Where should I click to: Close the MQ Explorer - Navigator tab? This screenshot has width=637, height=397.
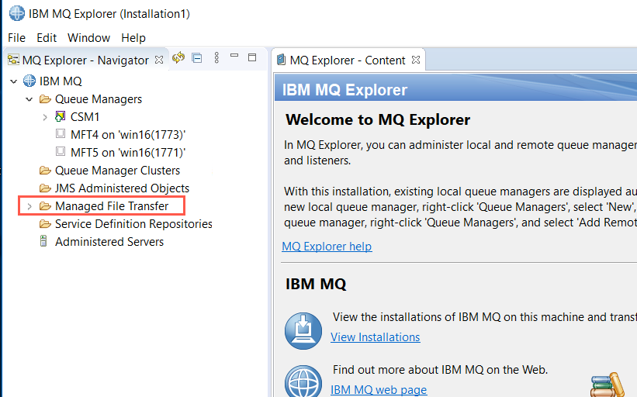click(x=159, y=60)
